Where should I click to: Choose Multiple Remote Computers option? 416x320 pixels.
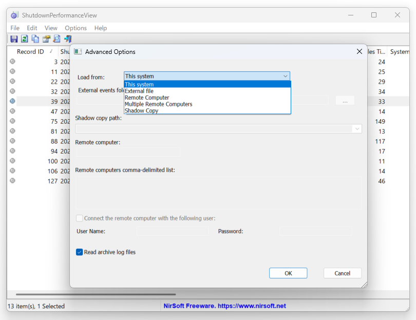point(207,104)
